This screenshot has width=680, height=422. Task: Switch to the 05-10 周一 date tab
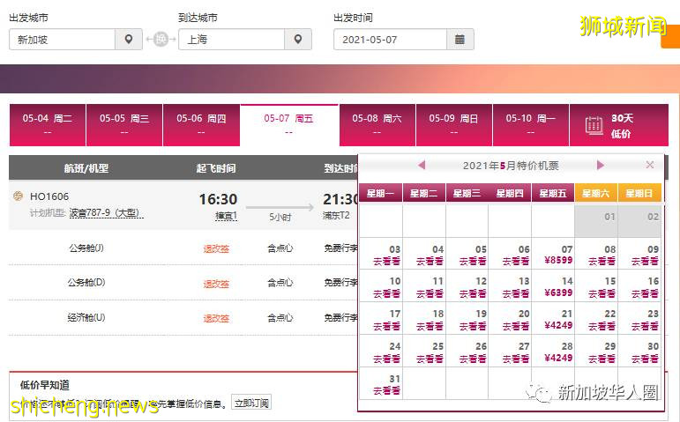(531, 124)
